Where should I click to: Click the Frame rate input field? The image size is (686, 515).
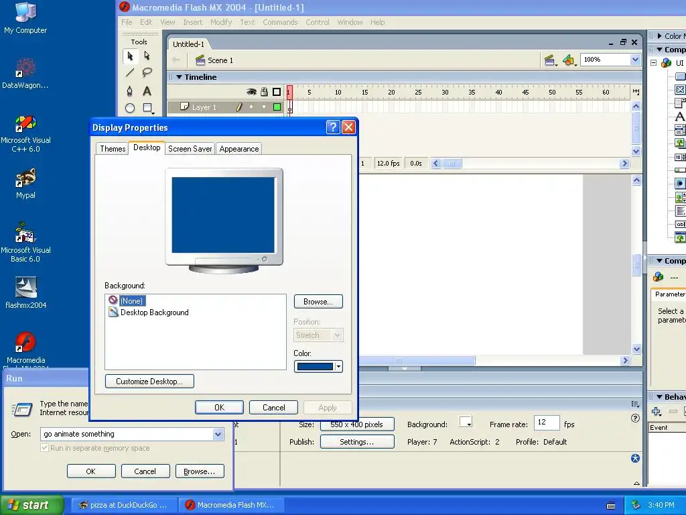point(547,422)
